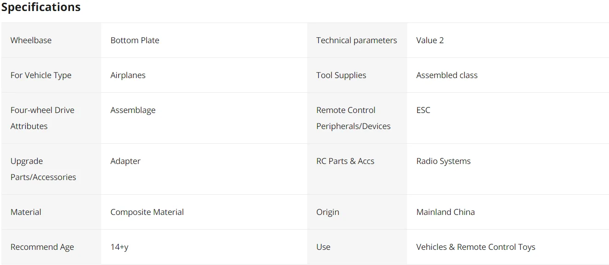
Task: Select the Airplanes value
Action: pyautogui.click(x=128, y=75)
